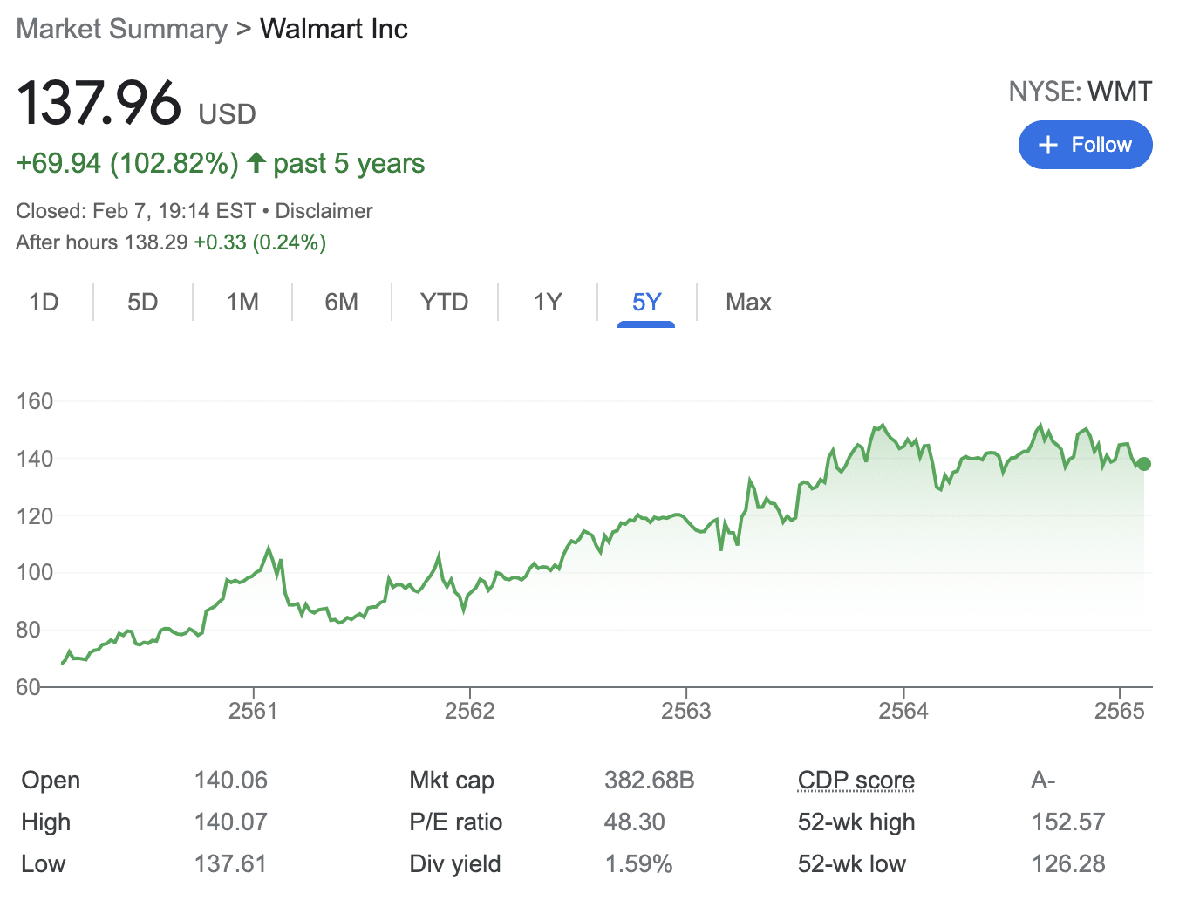The height and width of the screenshot is (900, 1193).
Task: Click the Follow button
Action: coord(1085,145)
